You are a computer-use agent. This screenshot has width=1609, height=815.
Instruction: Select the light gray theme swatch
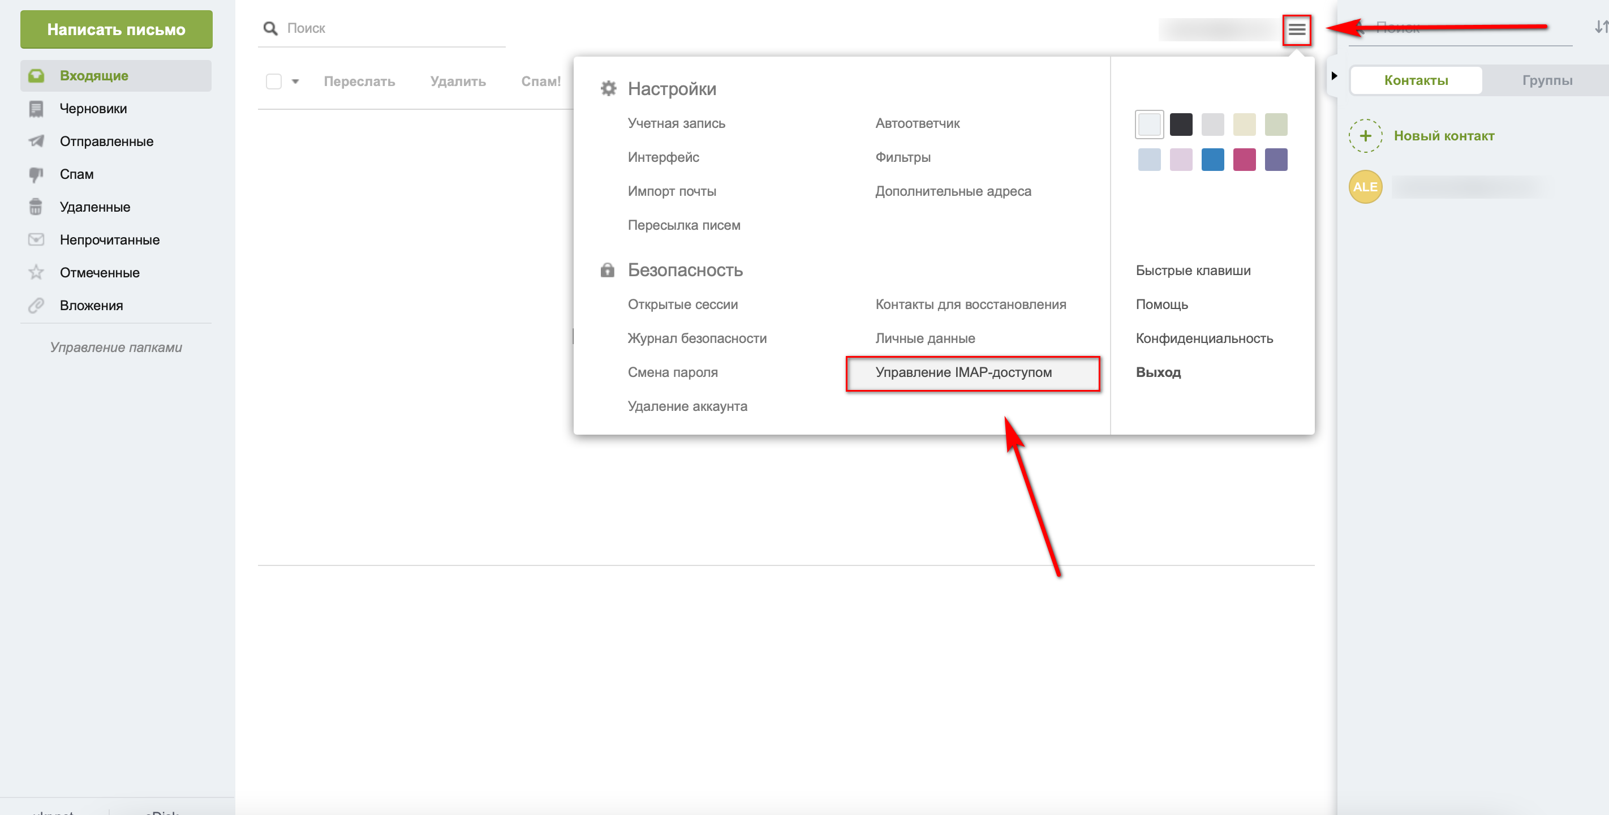(1212, 125)
